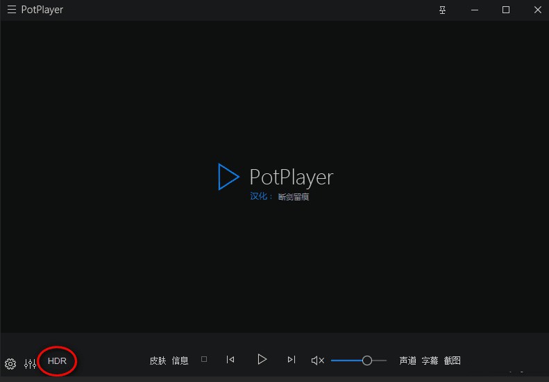549x382 pixels.
Task: Take a screenshot with 截图
Action: coord(453,361)
